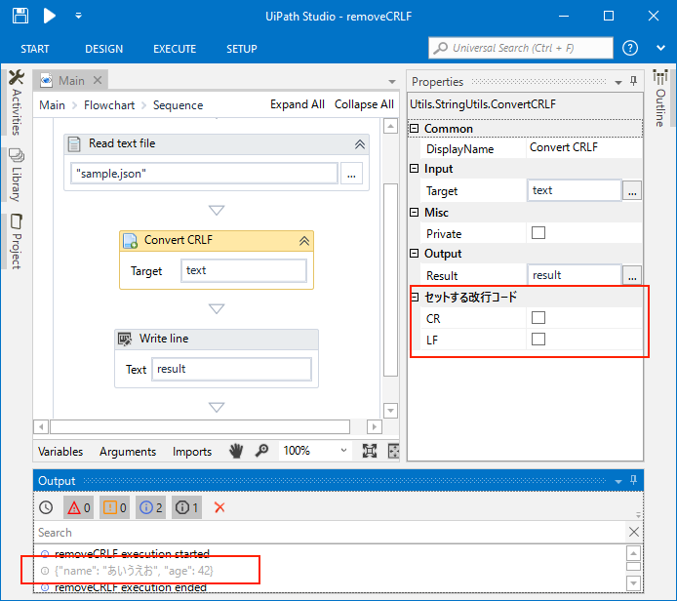The width and height of the screenshot is (677, 601).
Task: Collapse the Convert CRLF activity
Action: point(303,241)
